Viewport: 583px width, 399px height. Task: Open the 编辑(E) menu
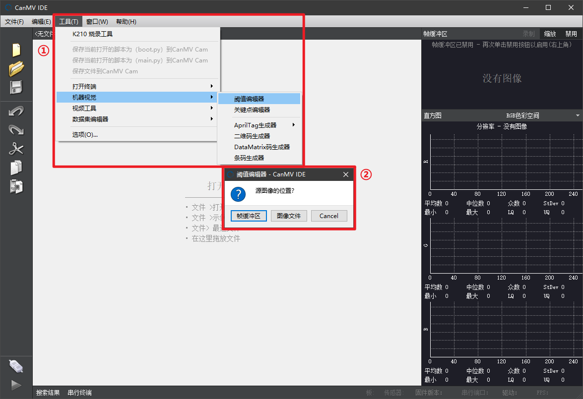[x=41, y=21]
